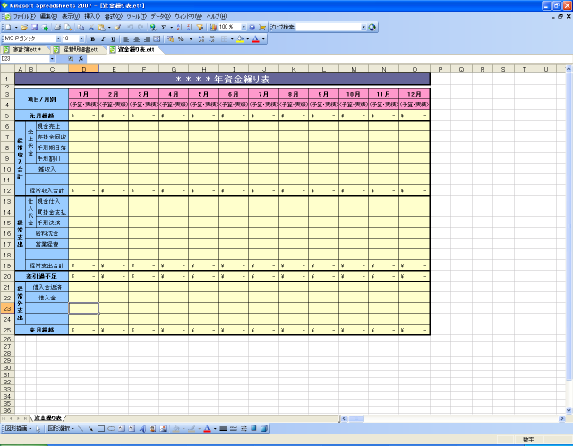This screenshot has height=446, width=573.
Task: Go to the first sheet navigation arrow
Action: (x=4, y=418)
